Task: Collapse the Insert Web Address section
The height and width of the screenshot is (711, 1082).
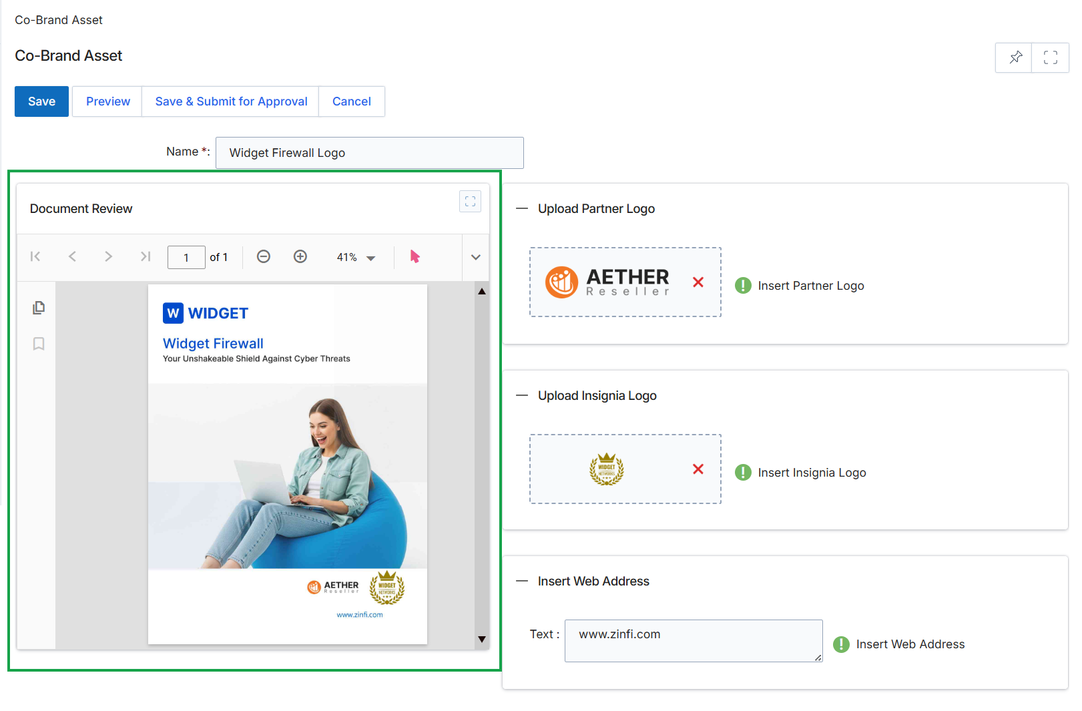Action: [522, 581]
